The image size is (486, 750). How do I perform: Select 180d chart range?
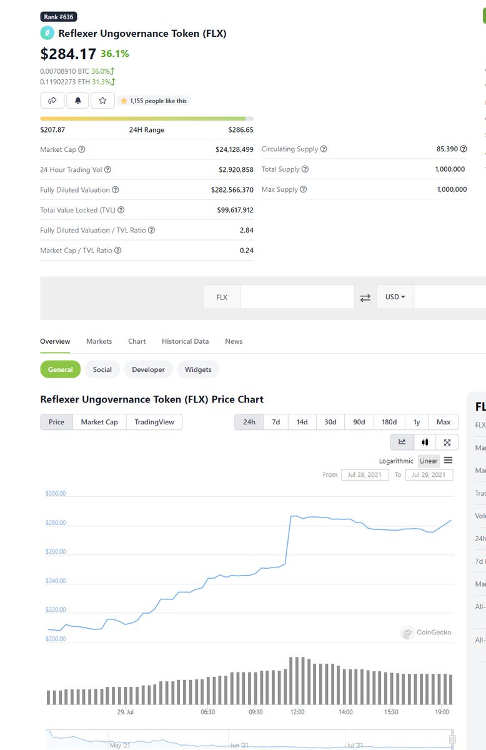tap(389, 422)
